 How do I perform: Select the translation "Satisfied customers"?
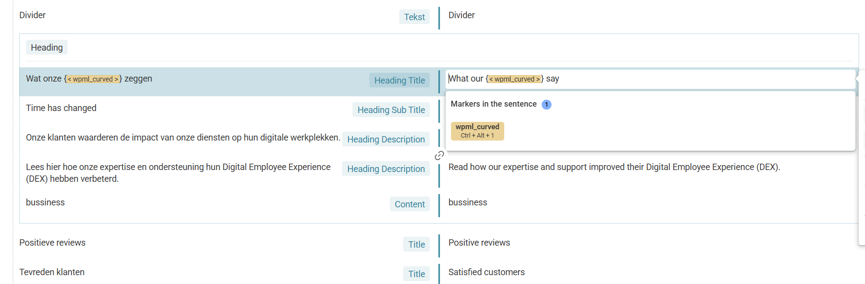pos(486,272)
